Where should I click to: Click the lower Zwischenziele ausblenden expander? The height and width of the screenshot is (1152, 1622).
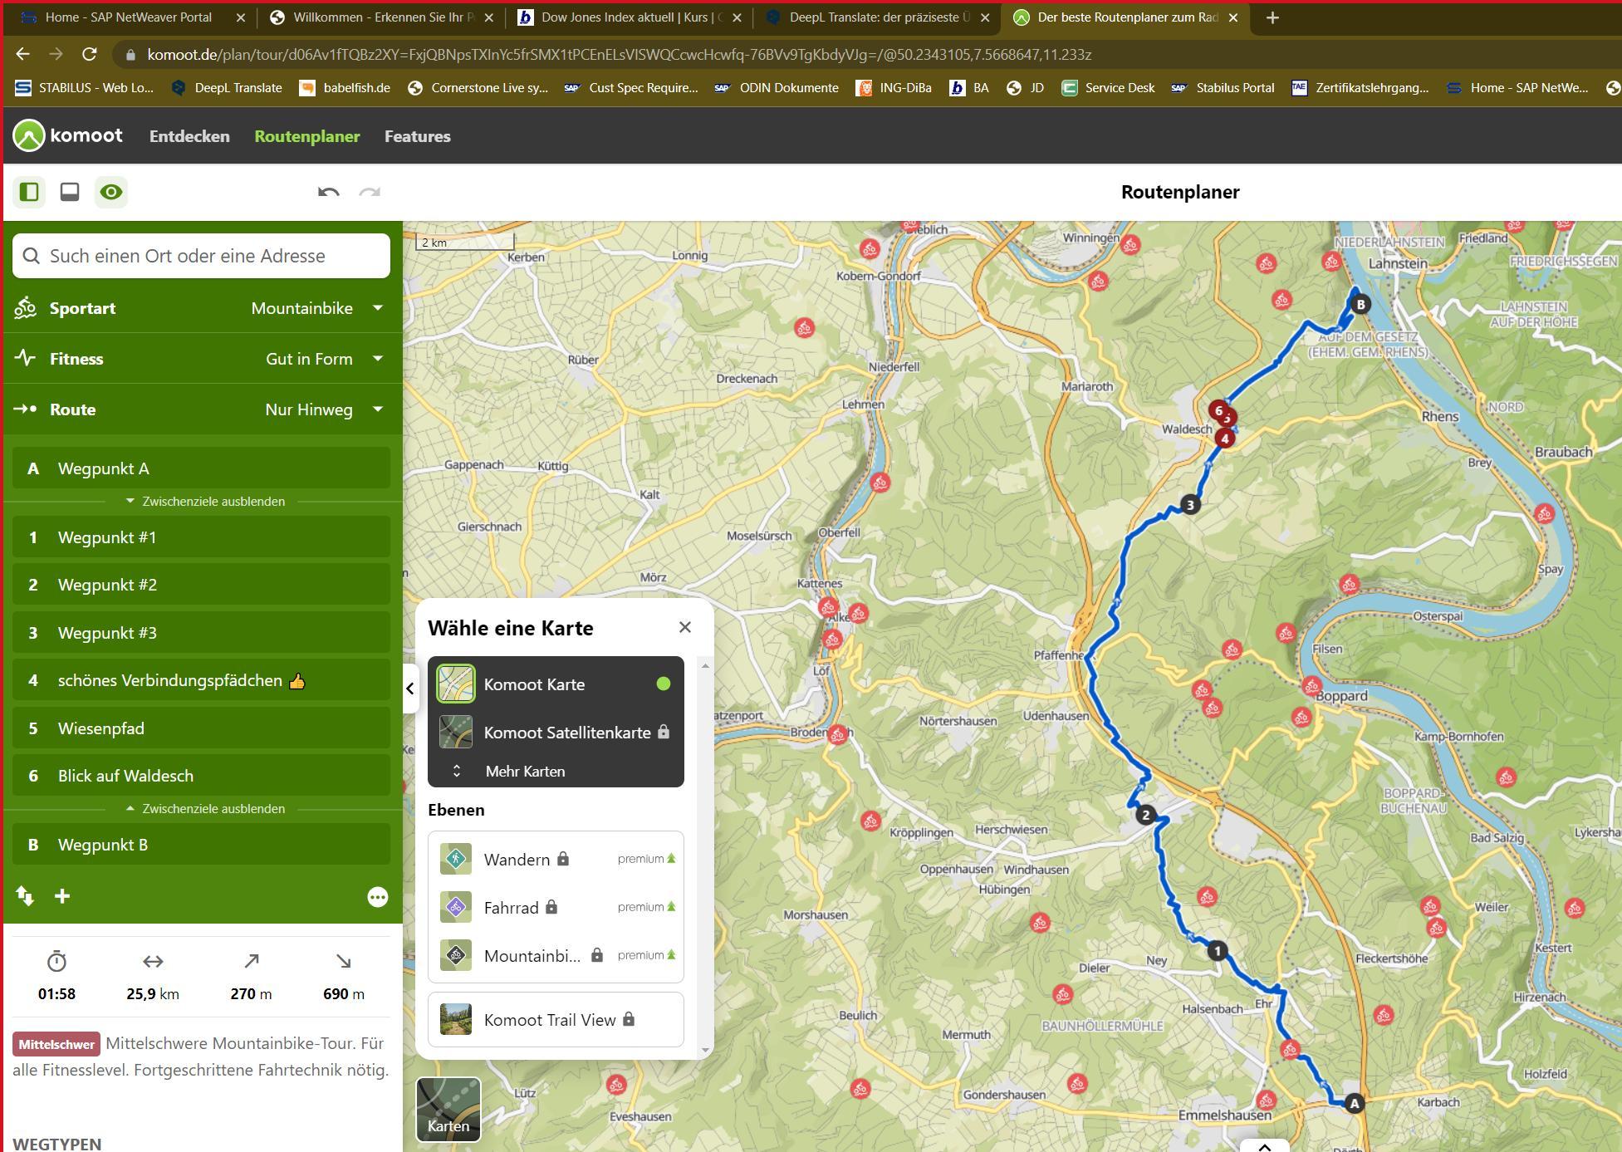(205, 809)
